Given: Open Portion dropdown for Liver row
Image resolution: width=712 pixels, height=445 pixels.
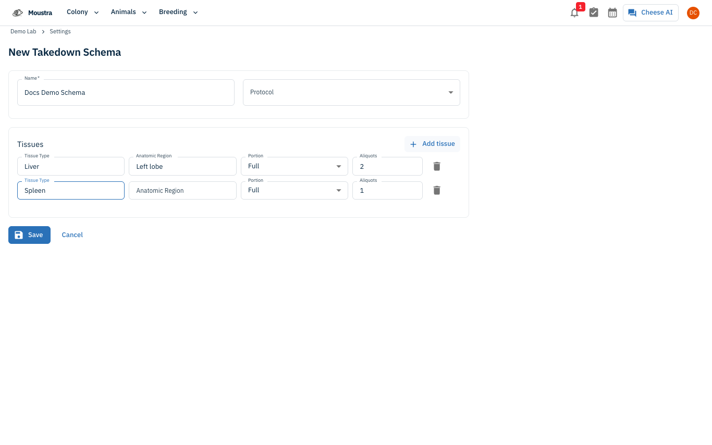Looking at the screenshot, I should point(294,166).
